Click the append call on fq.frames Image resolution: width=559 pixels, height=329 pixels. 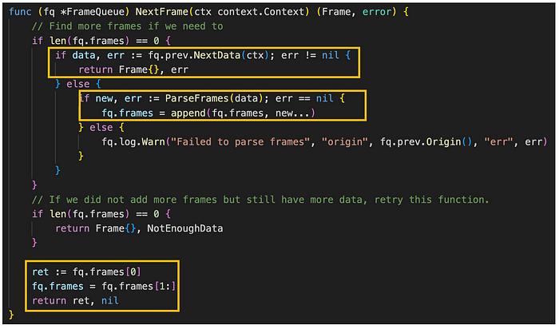(x=243, y=113)
